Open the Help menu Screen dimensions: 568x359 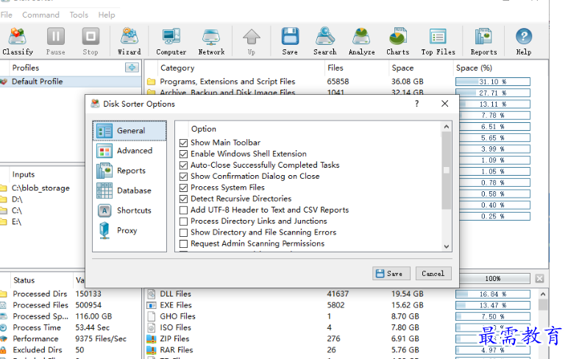(107, 15)
